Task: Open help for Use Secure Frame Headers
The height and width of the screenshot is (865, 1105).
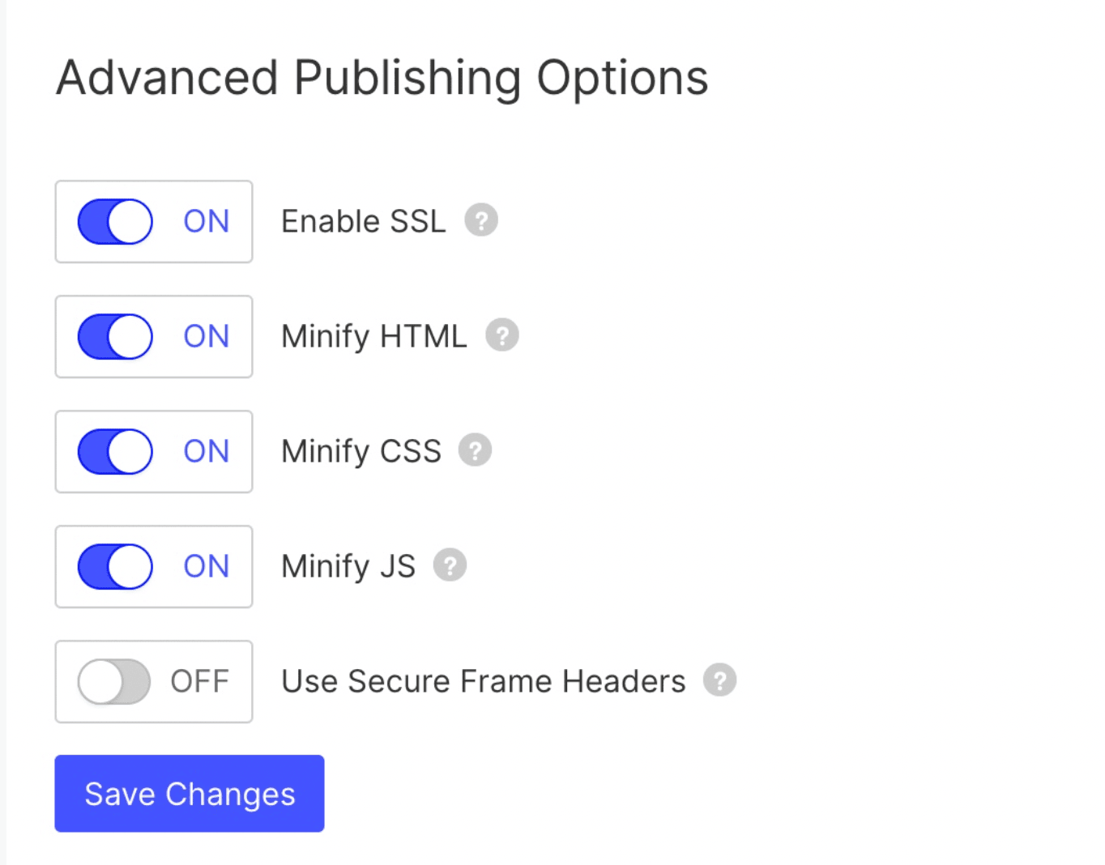Action: (719, 680)
